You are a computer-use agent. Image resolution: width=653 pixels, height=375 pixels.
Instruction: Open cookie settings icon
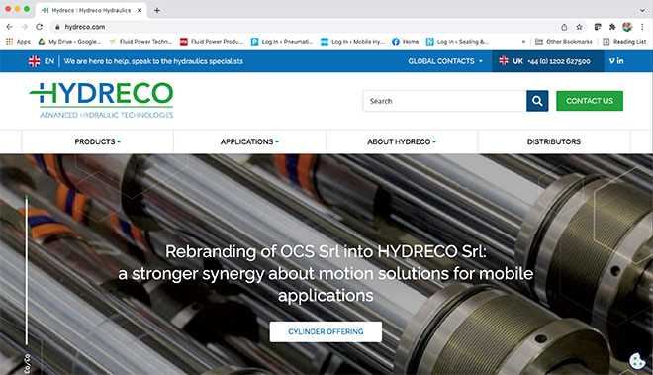(637, 361)
